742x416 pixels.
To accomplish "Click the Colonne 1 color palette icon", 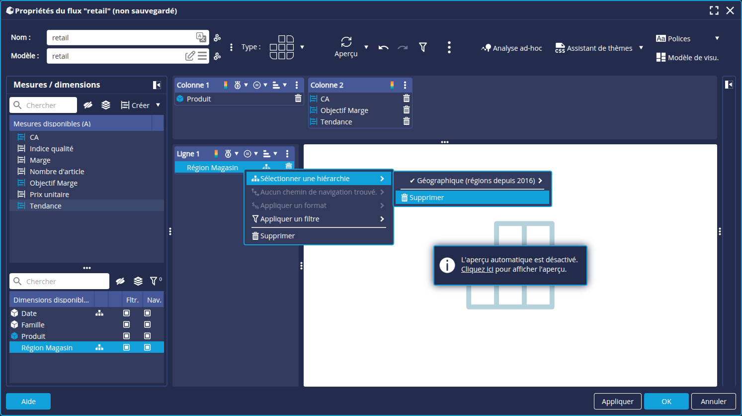I will tap(226, 85).
